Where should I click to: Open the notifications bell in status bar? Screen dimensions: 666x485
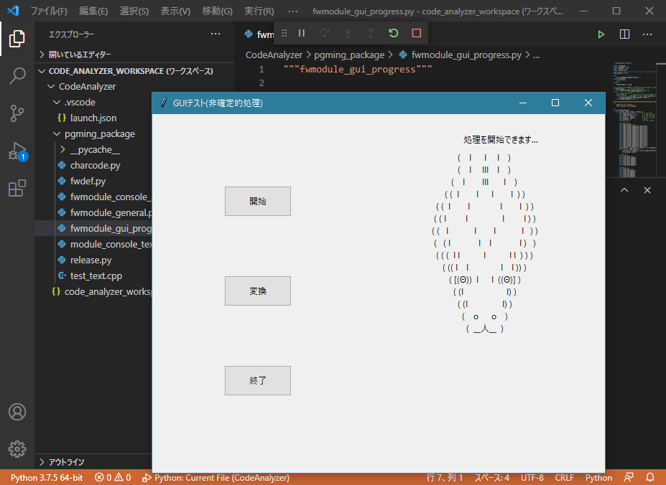[x=650, y=477]
